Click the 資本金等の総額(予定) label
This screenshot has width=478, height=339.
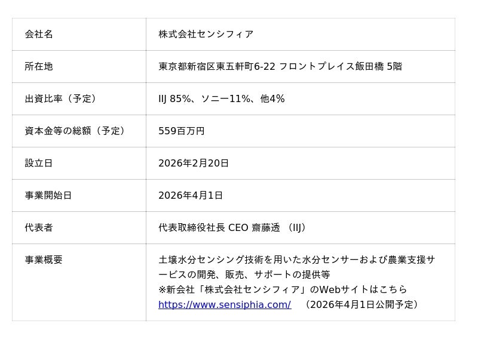click(75, 131)
